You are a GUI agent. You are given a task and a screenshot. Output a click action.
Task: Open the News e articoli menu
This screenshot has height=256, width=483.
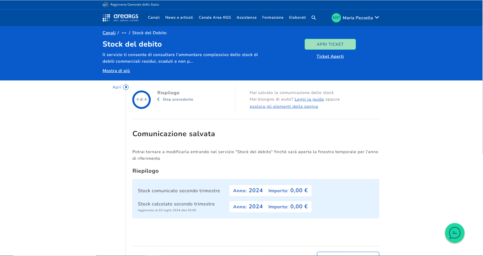tap(179, 18)
